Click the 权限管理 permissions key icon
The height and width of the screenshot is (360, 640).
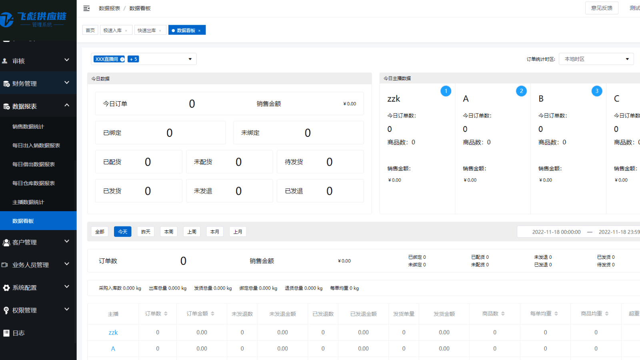tap(6, 310)
